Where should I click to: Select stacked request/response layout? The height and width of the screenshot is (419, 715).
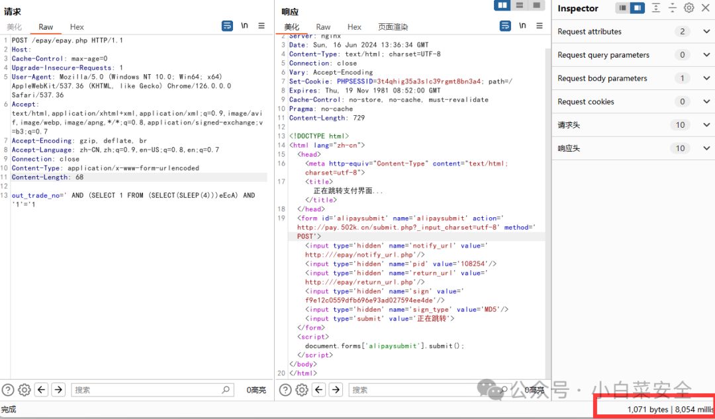(520, 5)
